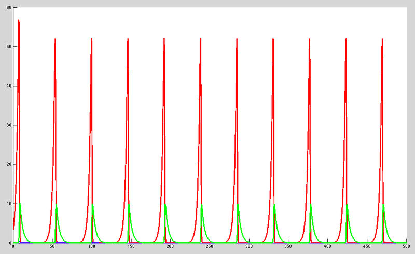
Task: Click the y-axis tick label 50
Action: 9,47
